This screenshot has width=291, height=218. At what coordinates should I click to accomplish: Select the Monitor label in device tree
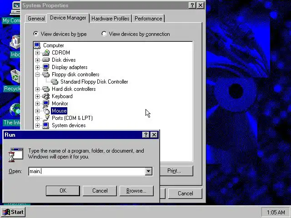[x=60, y=104]
